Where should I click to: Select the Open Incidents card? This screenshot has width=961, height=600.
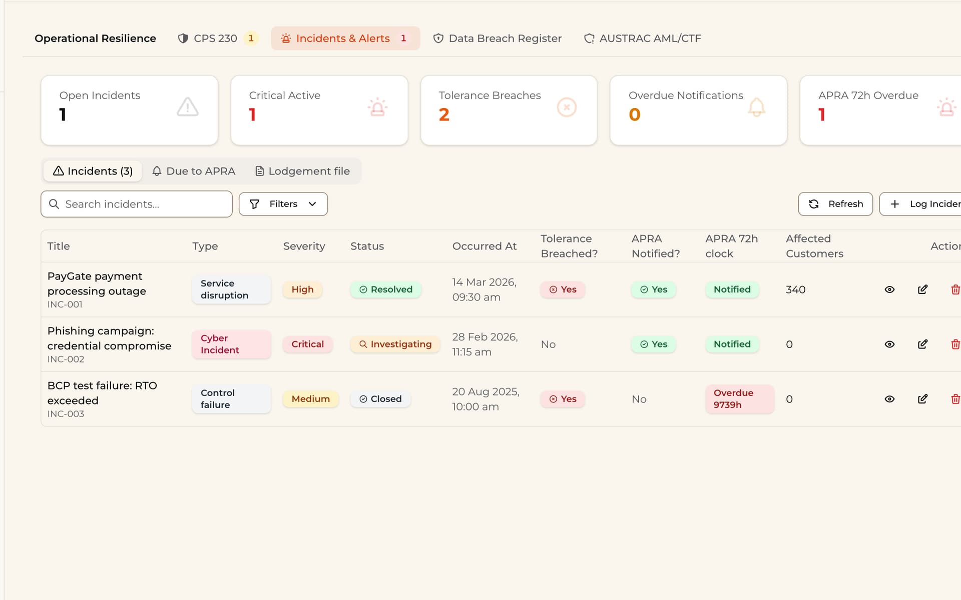(x=130, y=110)
